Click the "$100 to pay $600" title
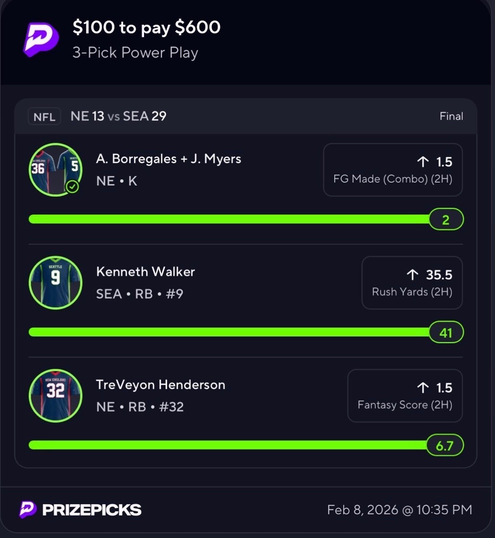The height and width of the screenshot is (538, 495). coord(147,28)
